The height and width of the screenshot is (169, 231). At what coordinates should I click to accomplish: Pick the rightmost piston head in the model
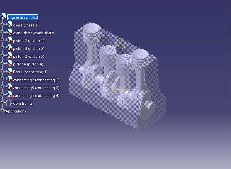140,56
